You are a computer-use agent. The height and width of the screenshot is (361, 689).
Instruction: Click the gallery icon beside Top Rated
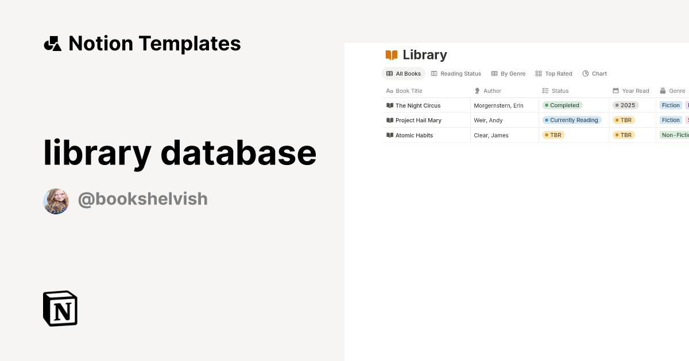point(538,73)
